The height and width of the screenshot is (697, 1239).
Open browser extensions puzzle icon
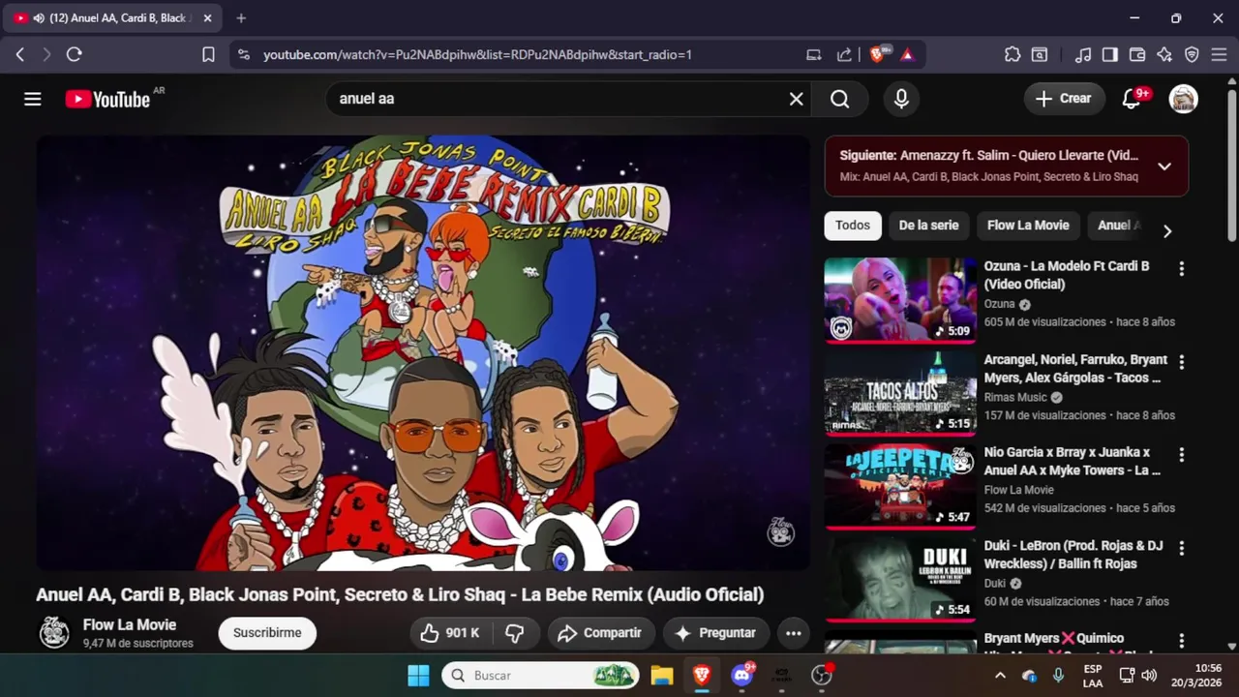[x=1012, y=55]
